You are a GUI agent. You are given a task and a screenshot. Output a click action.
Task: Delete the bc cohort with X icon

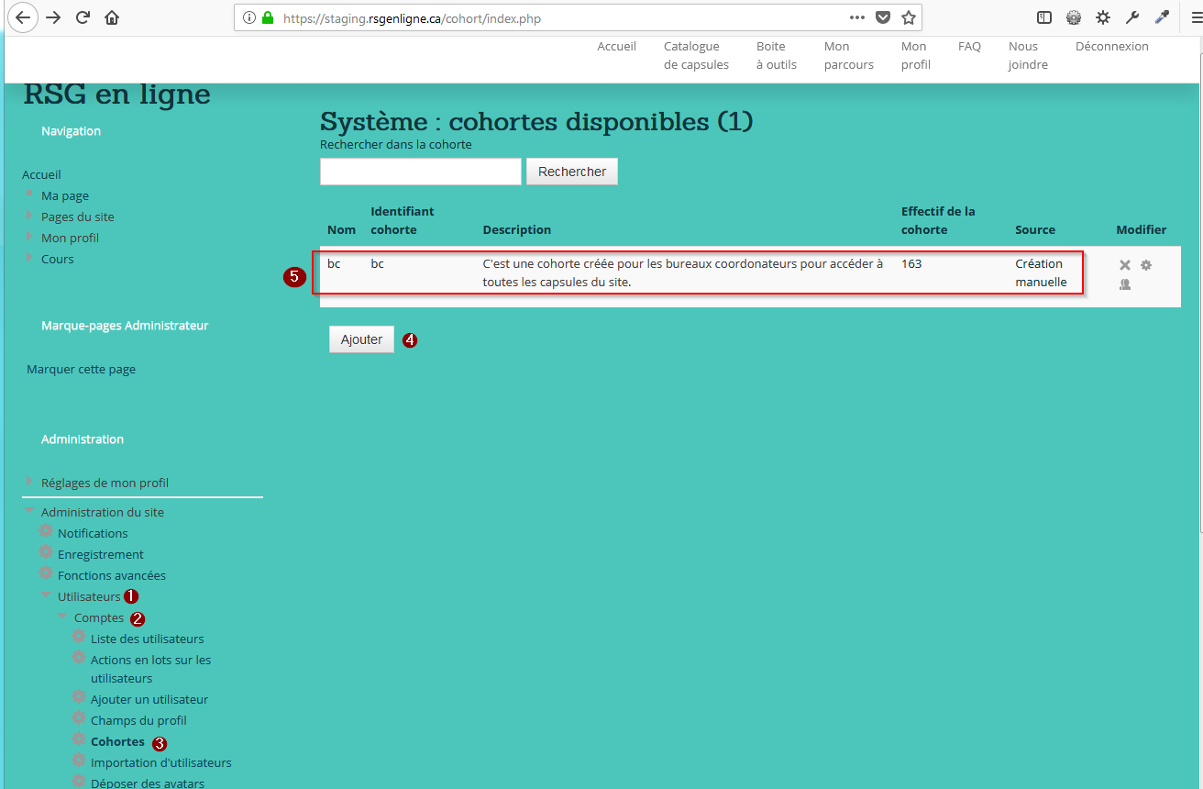coord(1124,265)
